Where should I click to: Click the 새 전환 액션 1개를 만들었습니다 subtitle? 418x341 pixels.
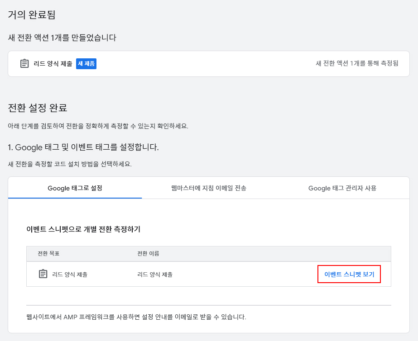pyautogui.click(x=62, y=38)
